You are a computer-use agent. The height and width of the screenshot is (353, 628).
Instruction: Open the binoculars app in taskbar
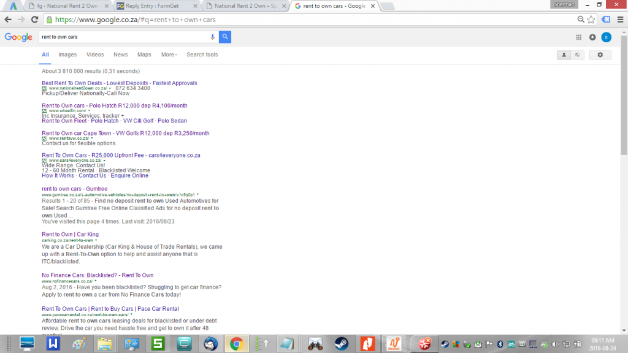coord(315,344)
